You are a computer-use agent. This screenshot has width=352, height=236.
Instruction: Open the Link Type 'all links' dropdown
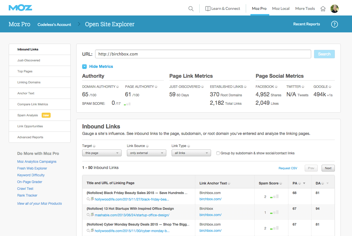coord(191,153)
